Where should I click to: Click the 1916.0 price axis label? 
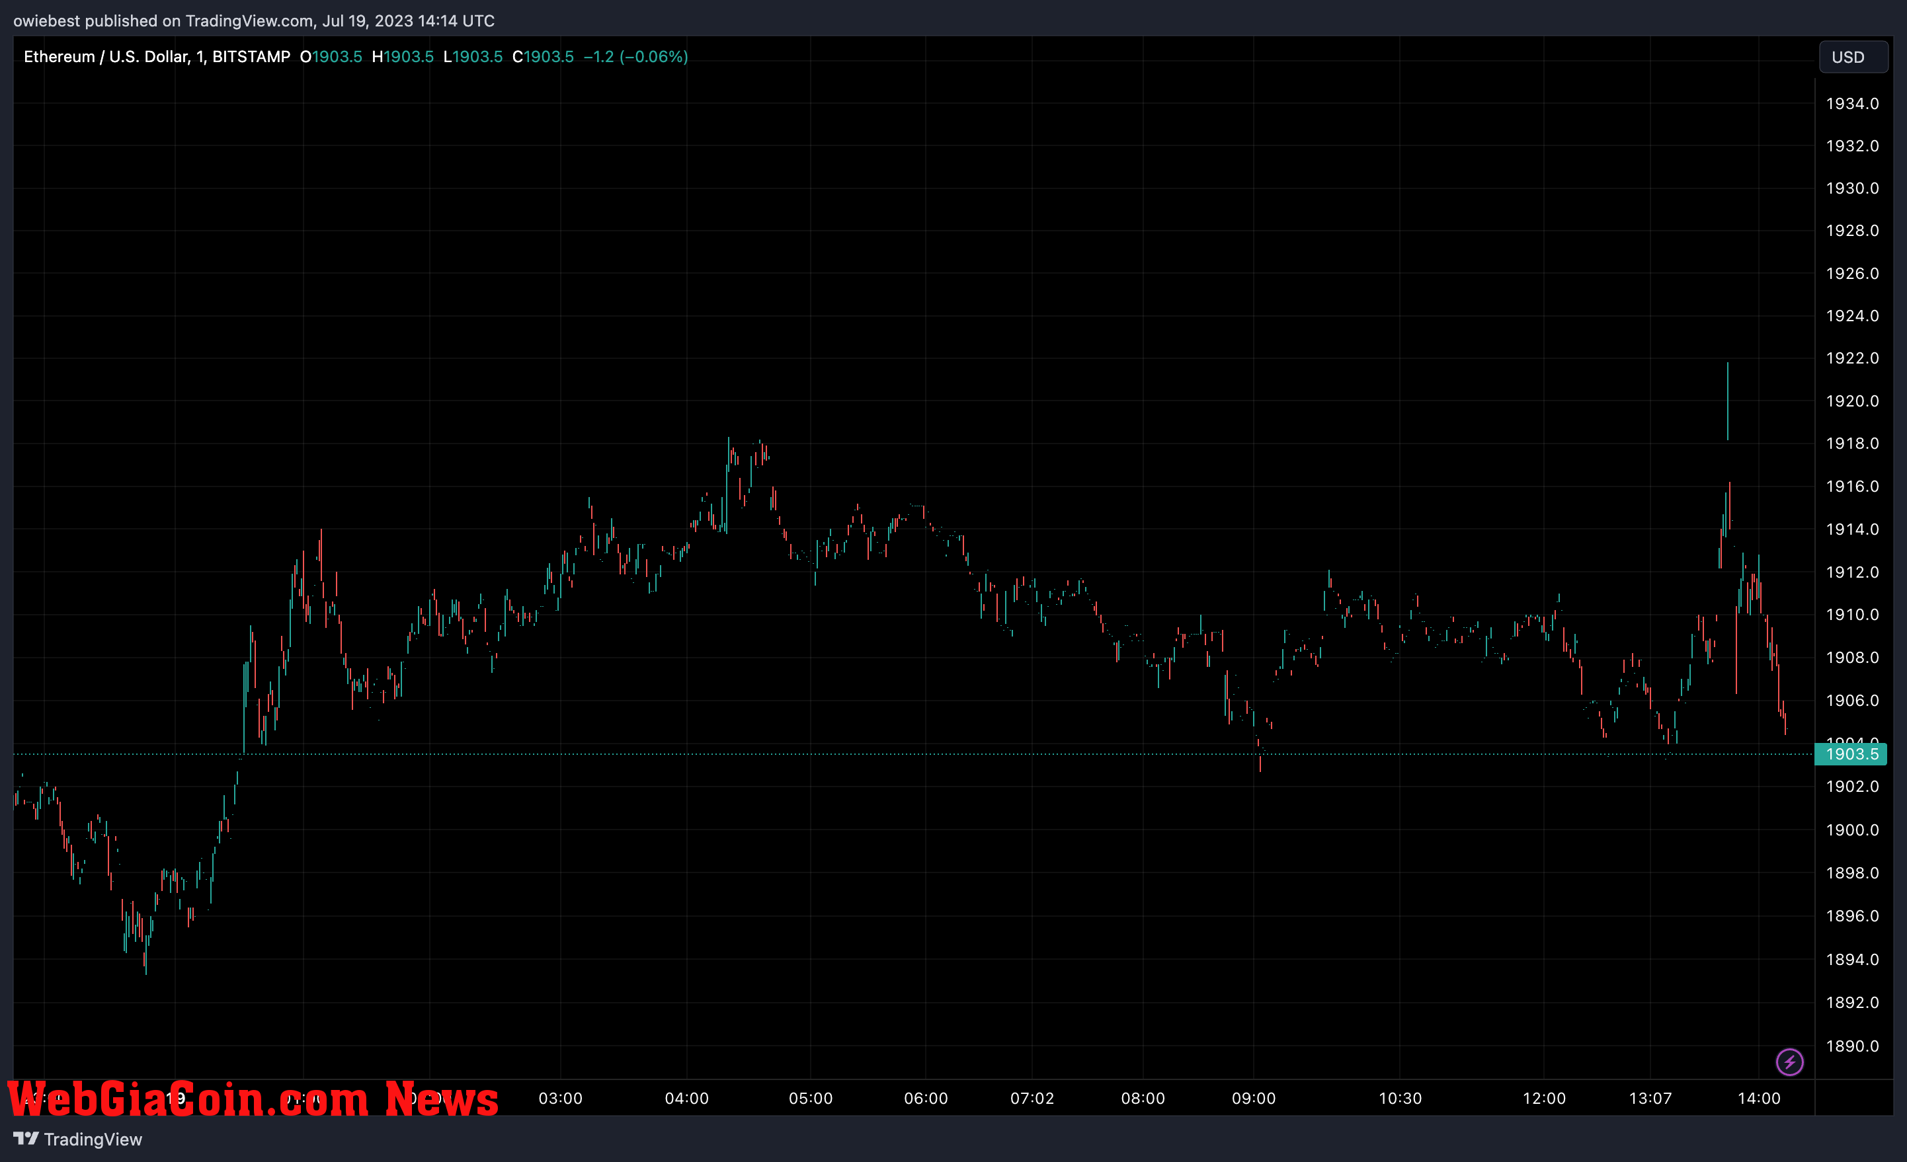pyautogui.click(x=1852, y=486)
